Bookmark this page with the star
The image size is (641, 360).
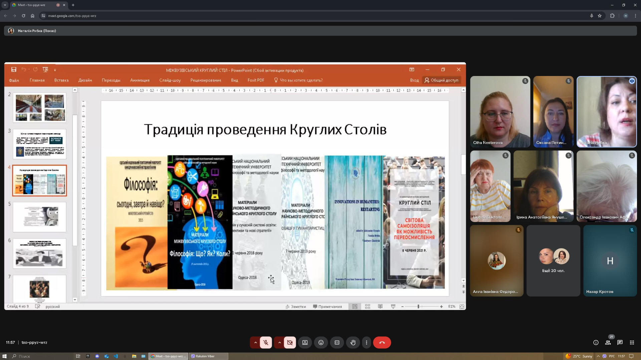tap(600, 16)
